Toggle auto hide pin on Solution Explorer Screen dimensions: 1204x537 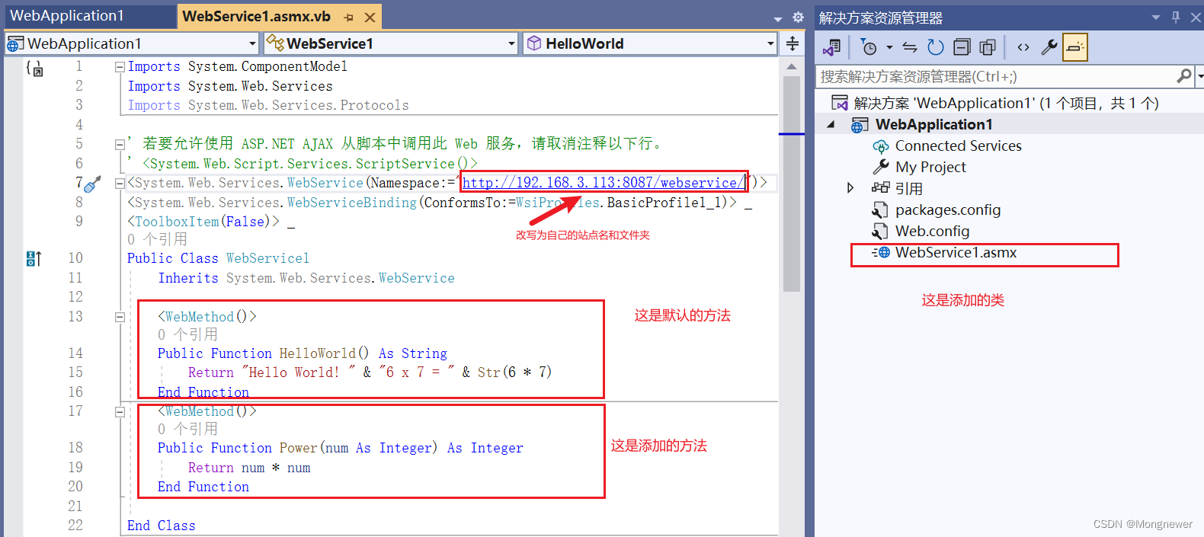tap(1176, 17)
